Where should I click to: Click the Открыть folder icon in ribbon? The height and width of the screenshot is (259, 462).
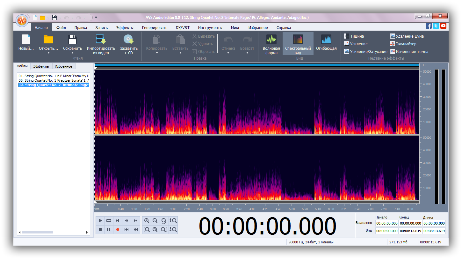[48, 39]
